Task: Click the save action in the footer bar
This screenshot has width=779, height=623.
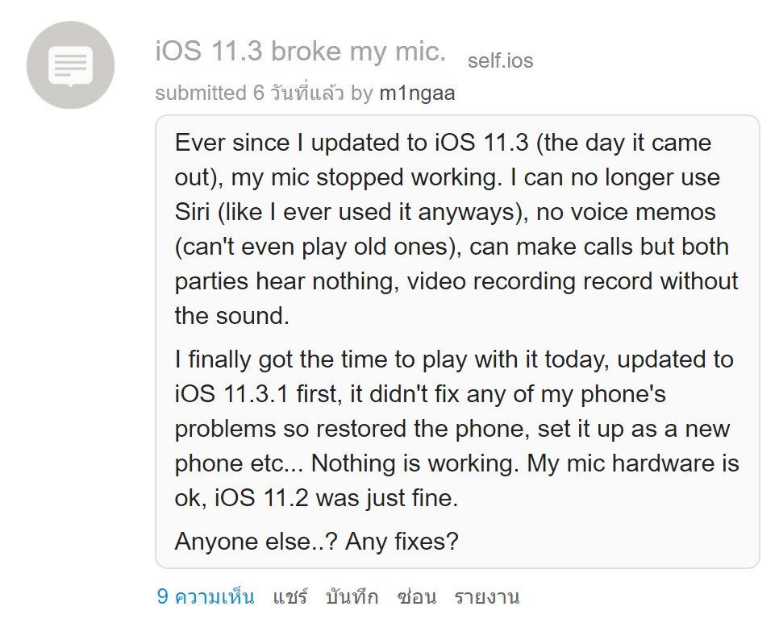Action: tap(353, 596)
